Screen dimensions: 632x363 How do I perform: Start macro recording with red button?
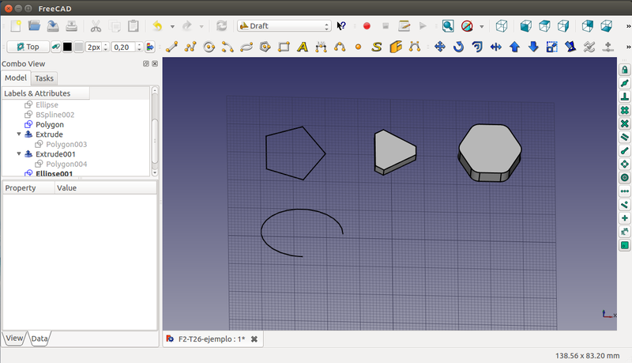[x=367, y=26]
